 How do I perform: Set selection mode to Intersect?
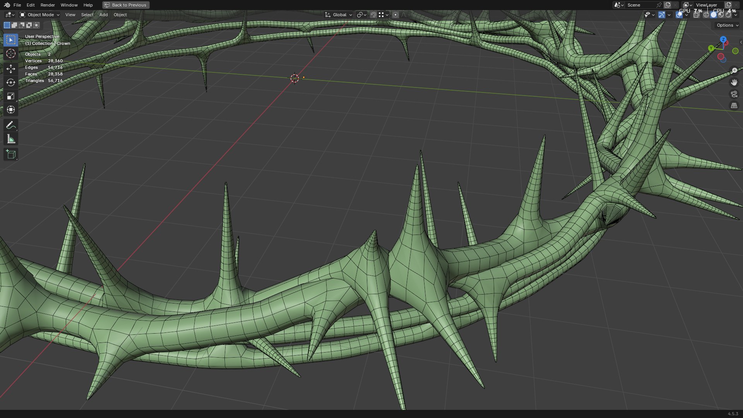point(36,25)
